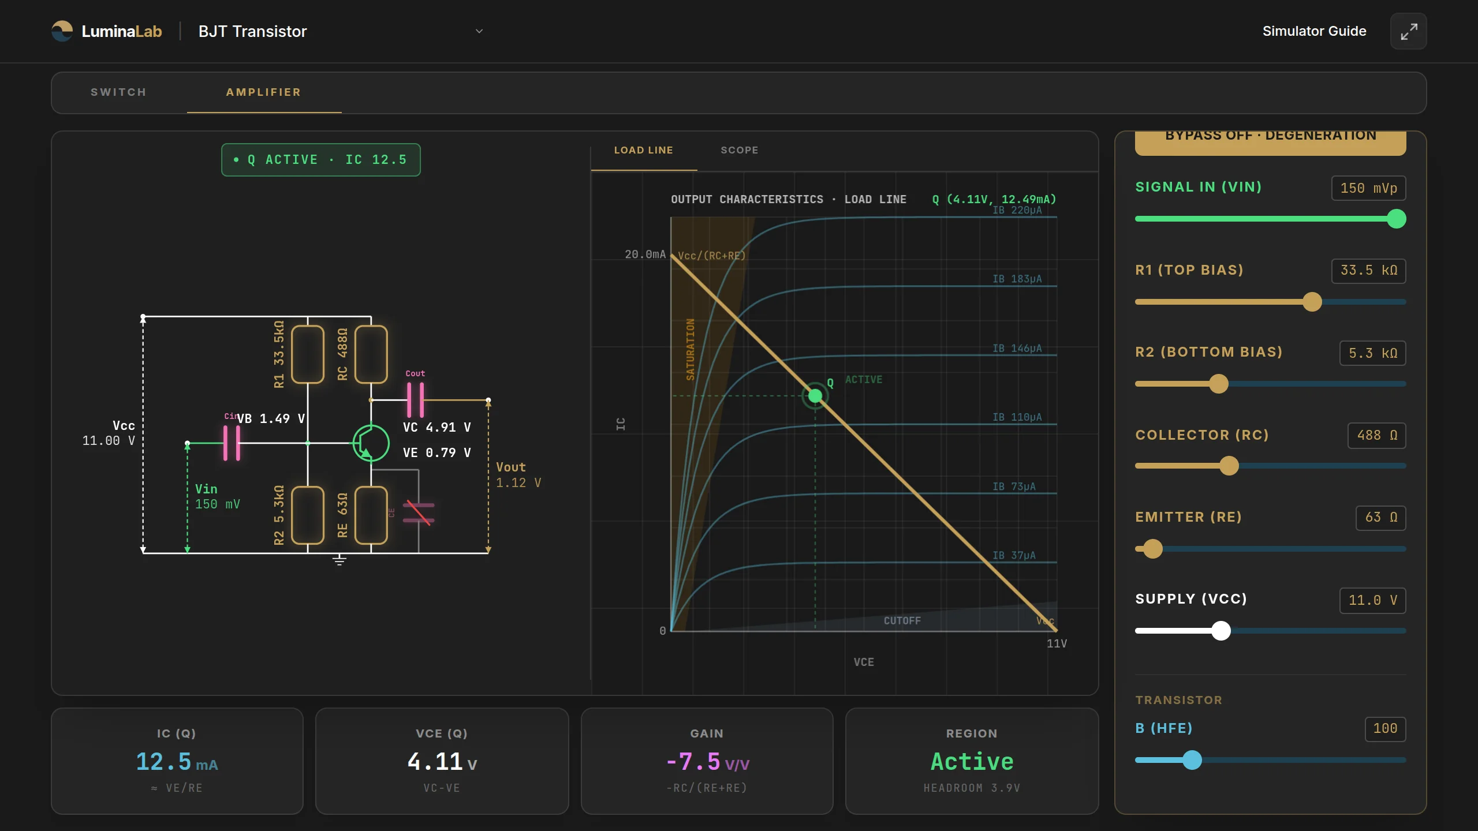Viewport: 1478px width, 831px height.
Task: Switch to the Scope tab
Action: (740, 150)
